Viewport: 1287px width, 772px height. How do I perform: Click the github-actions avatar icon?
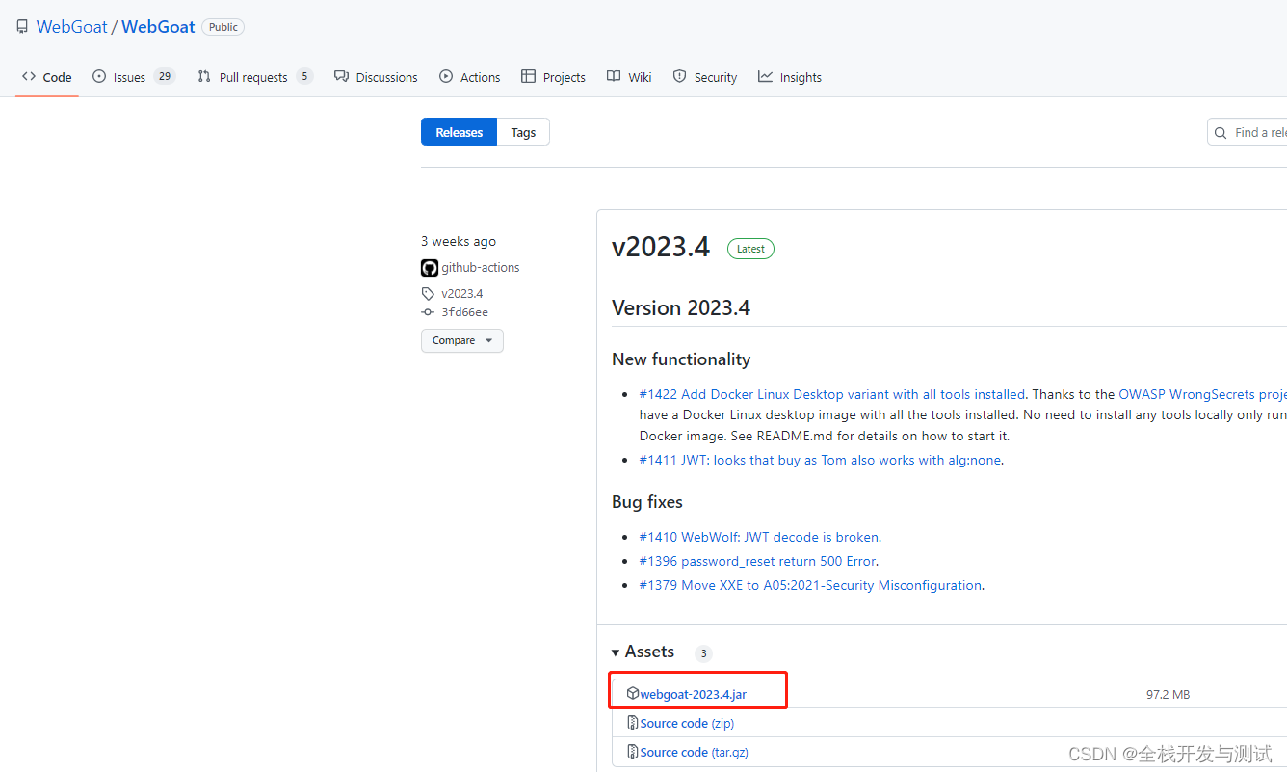pyautogui.click(x=430, y=268)
